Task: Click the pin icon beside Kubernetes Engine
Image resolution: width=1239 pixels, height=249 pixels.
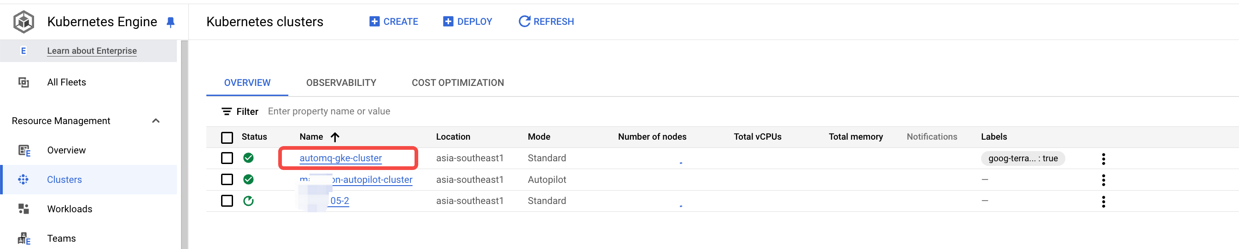Action: 170,22
